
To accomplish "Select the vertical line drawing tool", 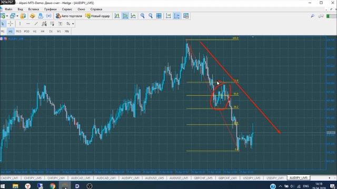I will click(20, 24).
